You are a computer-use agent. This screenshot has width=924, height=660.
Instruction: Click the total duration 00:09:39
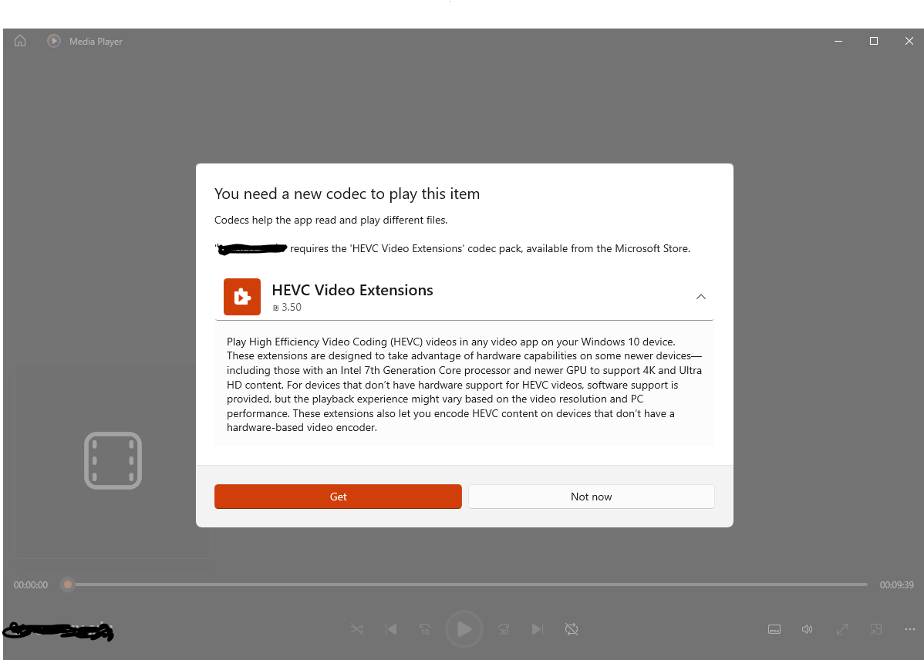pyautogui.click(x=897, y=585)
